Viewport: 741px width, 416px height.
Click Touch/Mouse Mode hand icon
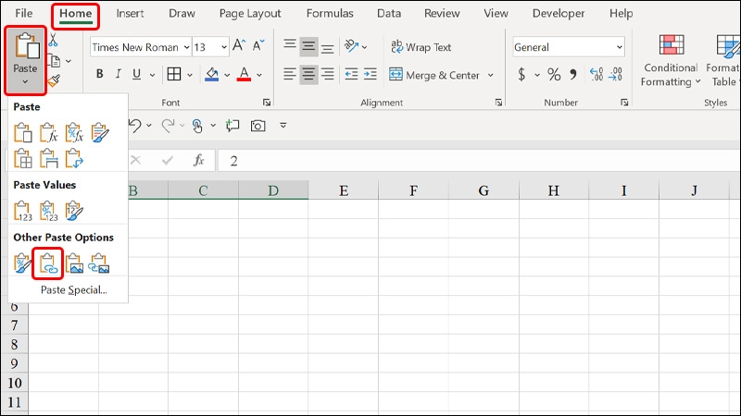(x=197, y=126)
